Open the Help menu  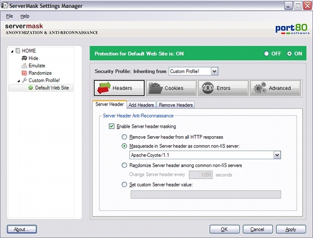(x=25, y=16)
